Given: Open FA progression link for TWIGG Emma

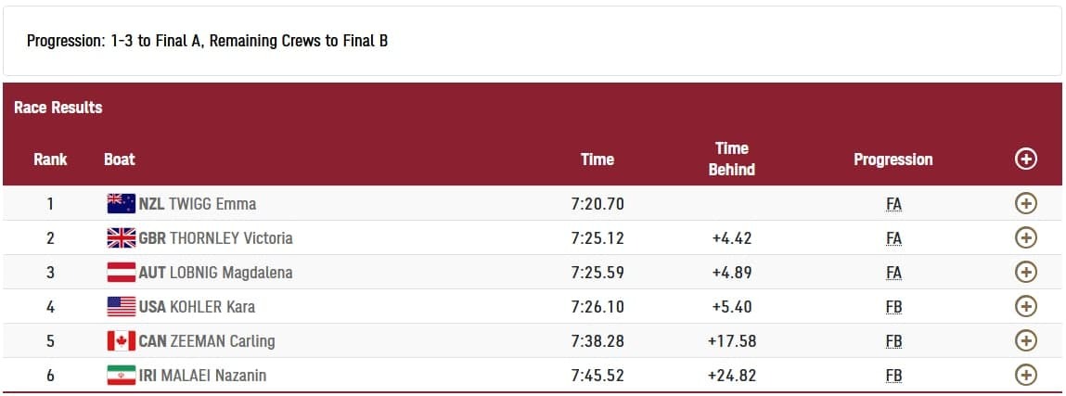Looking at the screenshot, I should point(893,204).
